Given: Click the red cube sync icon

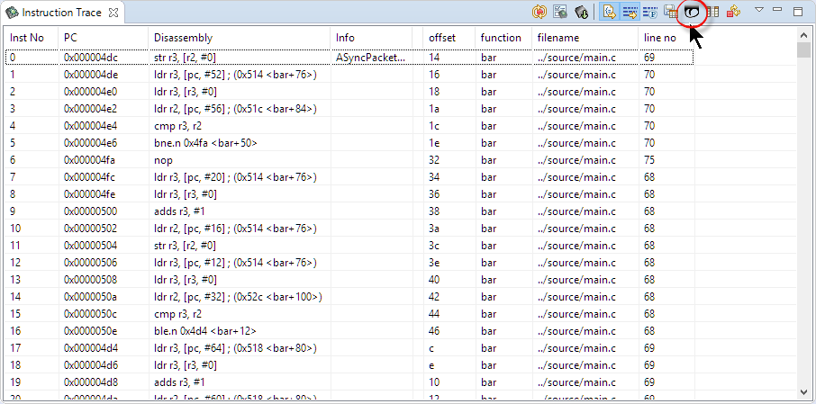Looking at the screenshot, I should pos(733,12).
